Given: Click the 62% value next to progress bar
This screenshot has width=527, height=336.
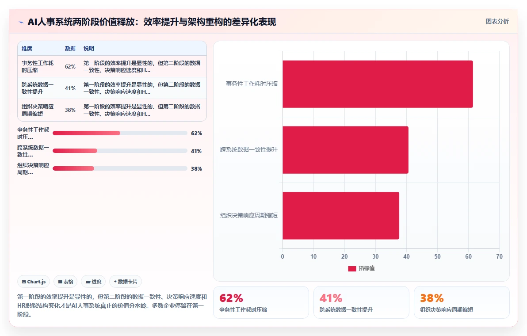Looking at the screenshot, I should point(196,134).
